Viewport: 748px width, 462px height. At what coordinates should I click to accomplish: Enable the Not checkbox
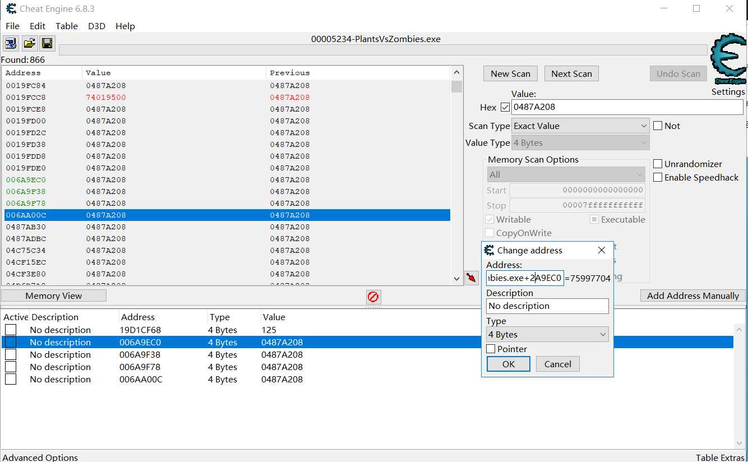point(658,126)
